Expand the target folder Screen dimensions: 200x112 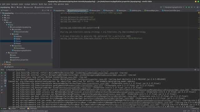[3, 64]
